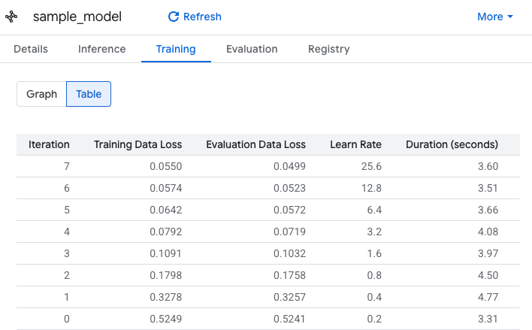Viewport: 532px width, 330px height.
Task: Select iteration 3 cell
Action: point(67,253)
